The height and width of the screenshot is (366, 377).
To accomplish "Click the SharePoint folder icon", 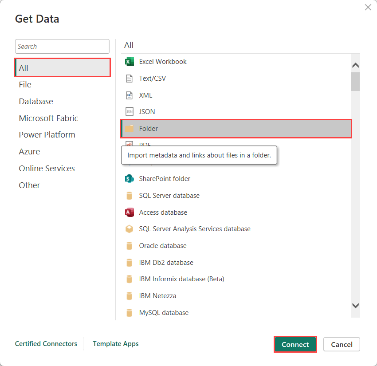I will point(130,179).
